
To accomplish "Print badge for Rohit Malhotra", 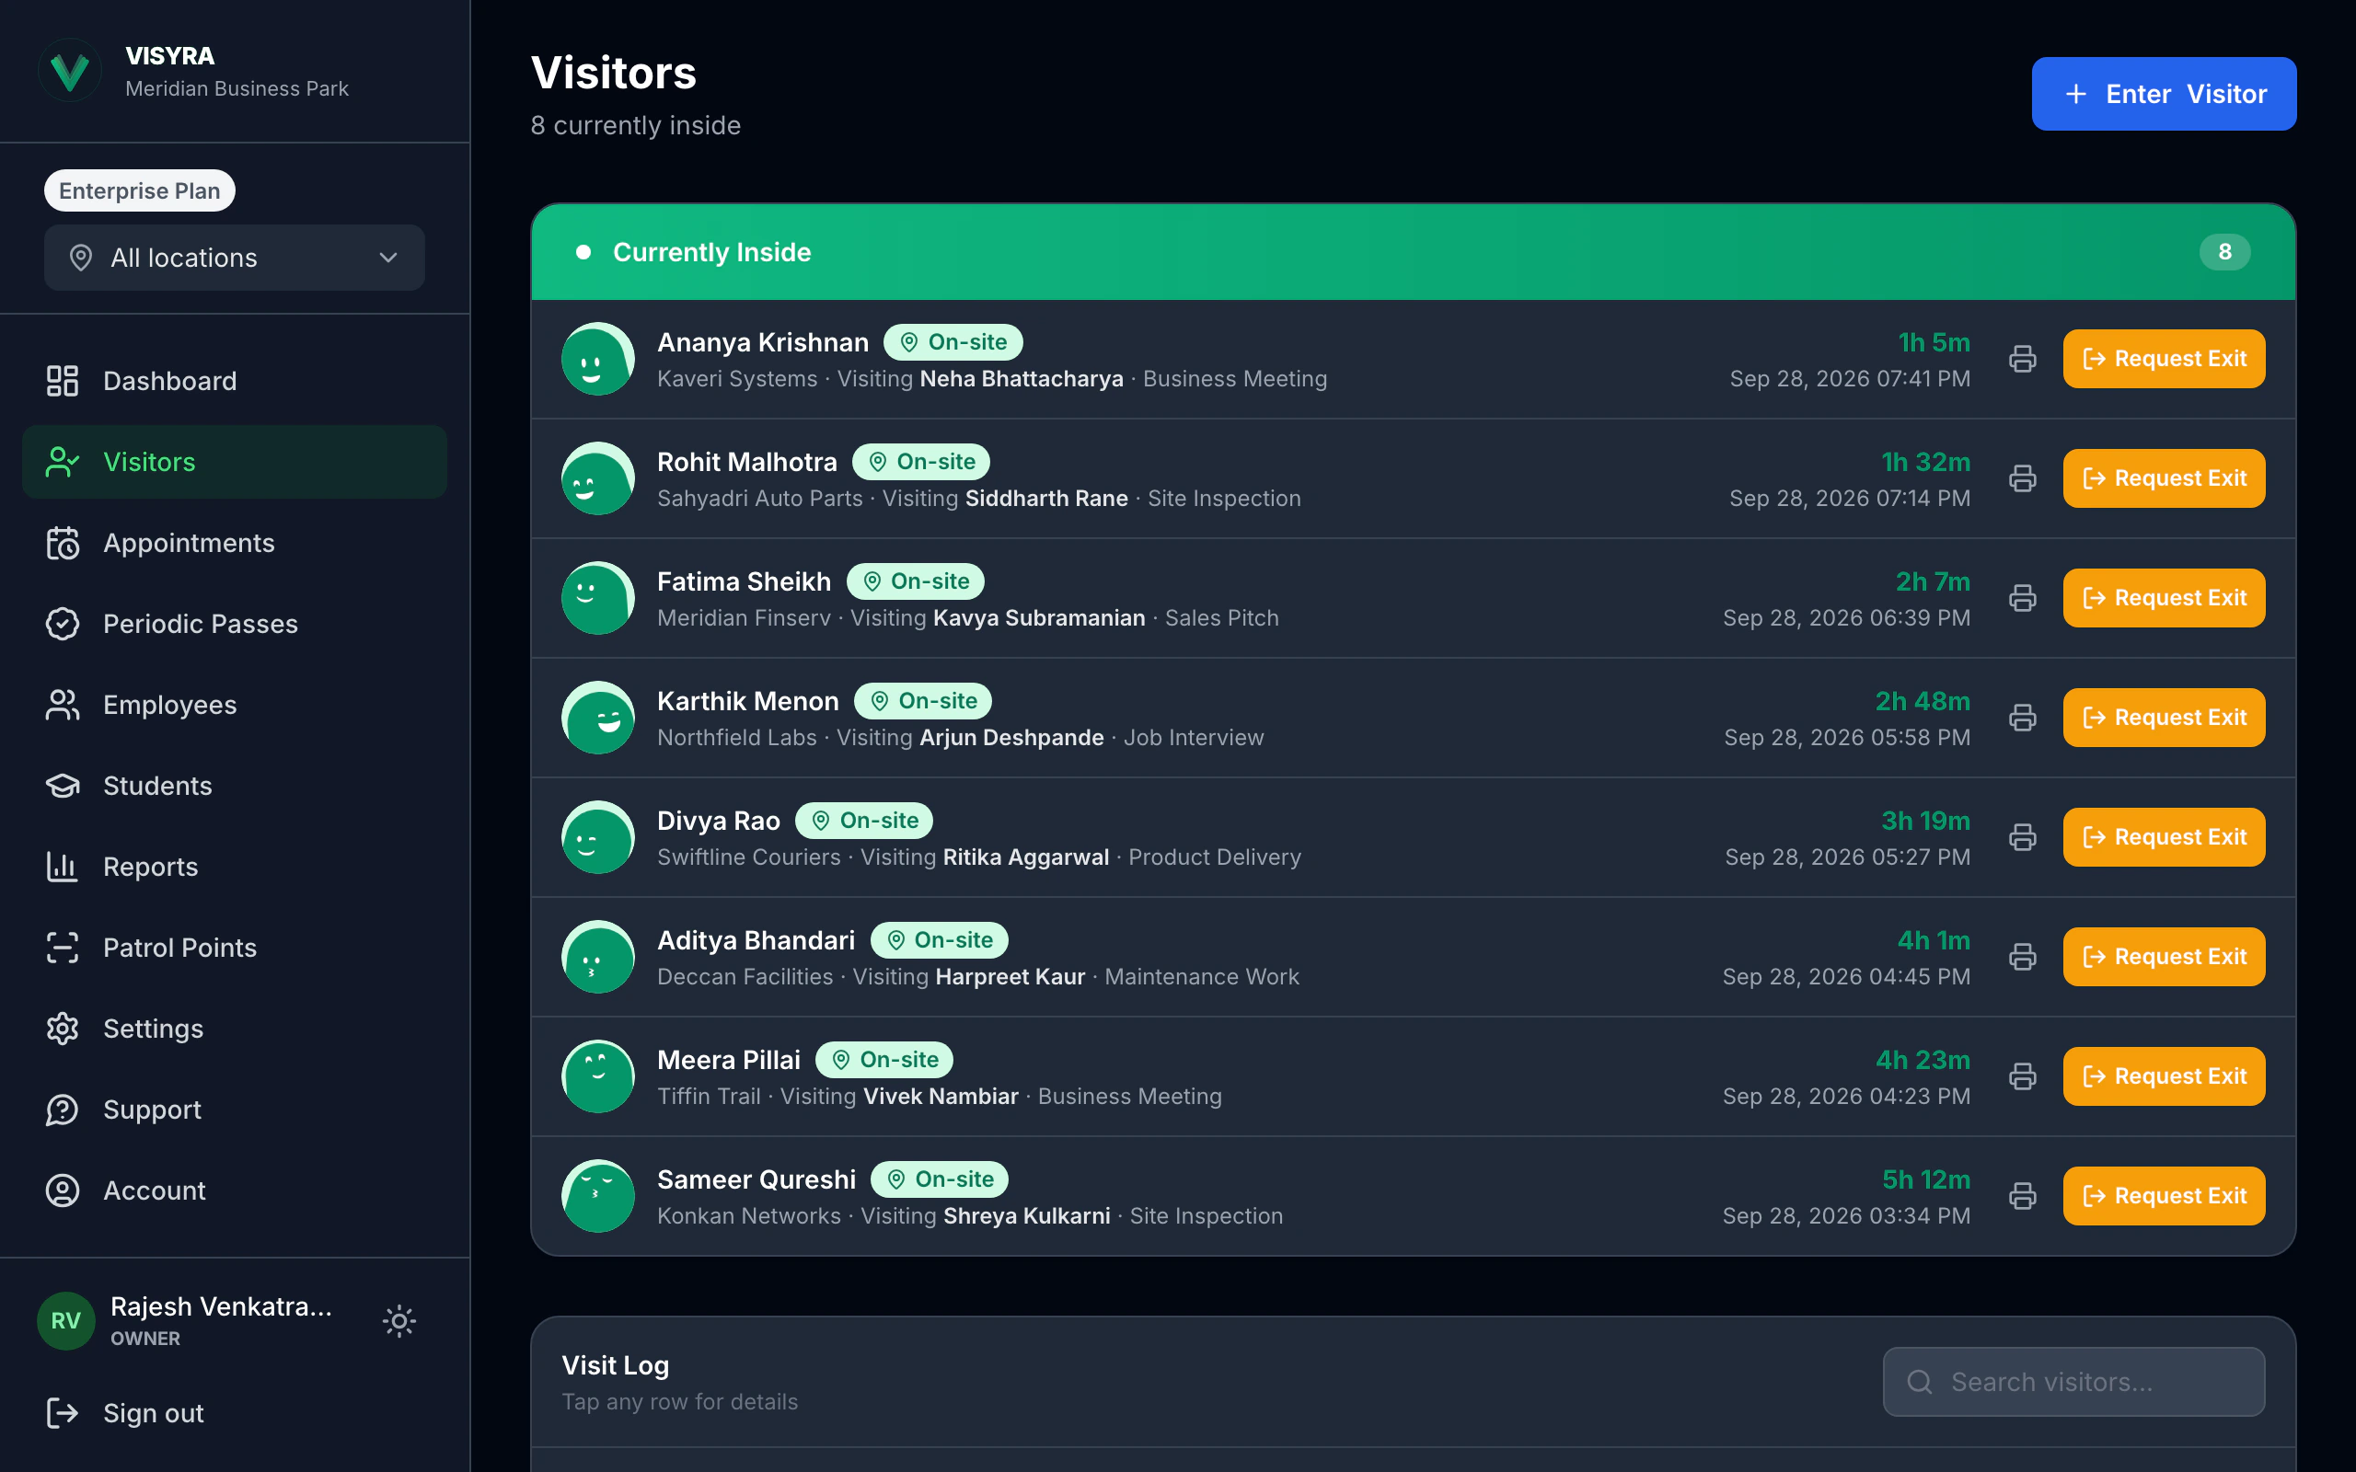I will click(2022, 479).
